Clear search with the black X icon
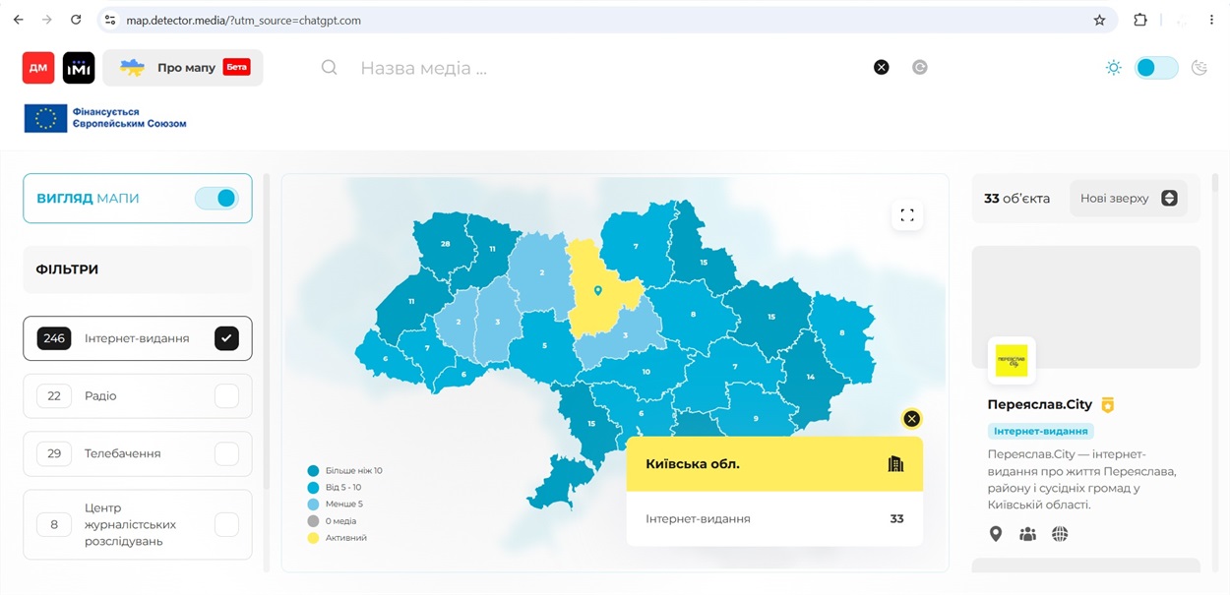This screenshot has width=1230, height=595. 882,67
